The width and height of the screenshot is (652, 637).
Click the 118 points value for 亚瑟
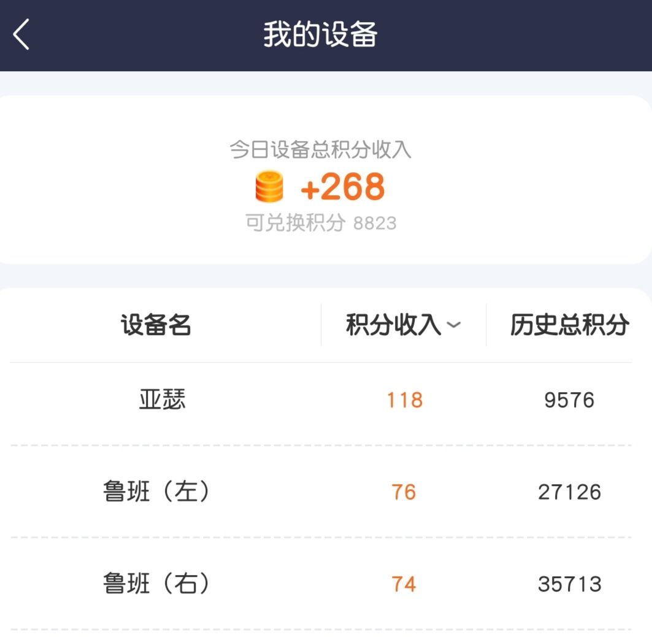coord(405,400)
